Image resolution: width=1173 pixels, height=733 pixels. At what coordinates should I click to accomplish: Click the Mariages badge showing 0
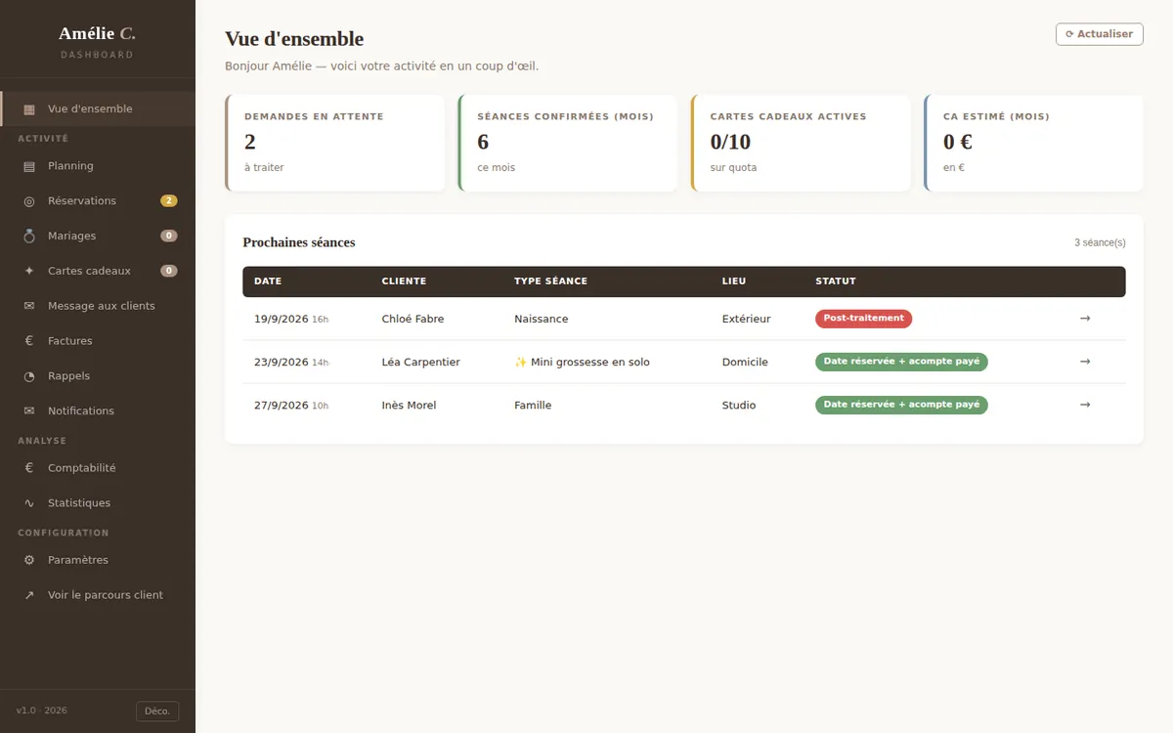169,236
